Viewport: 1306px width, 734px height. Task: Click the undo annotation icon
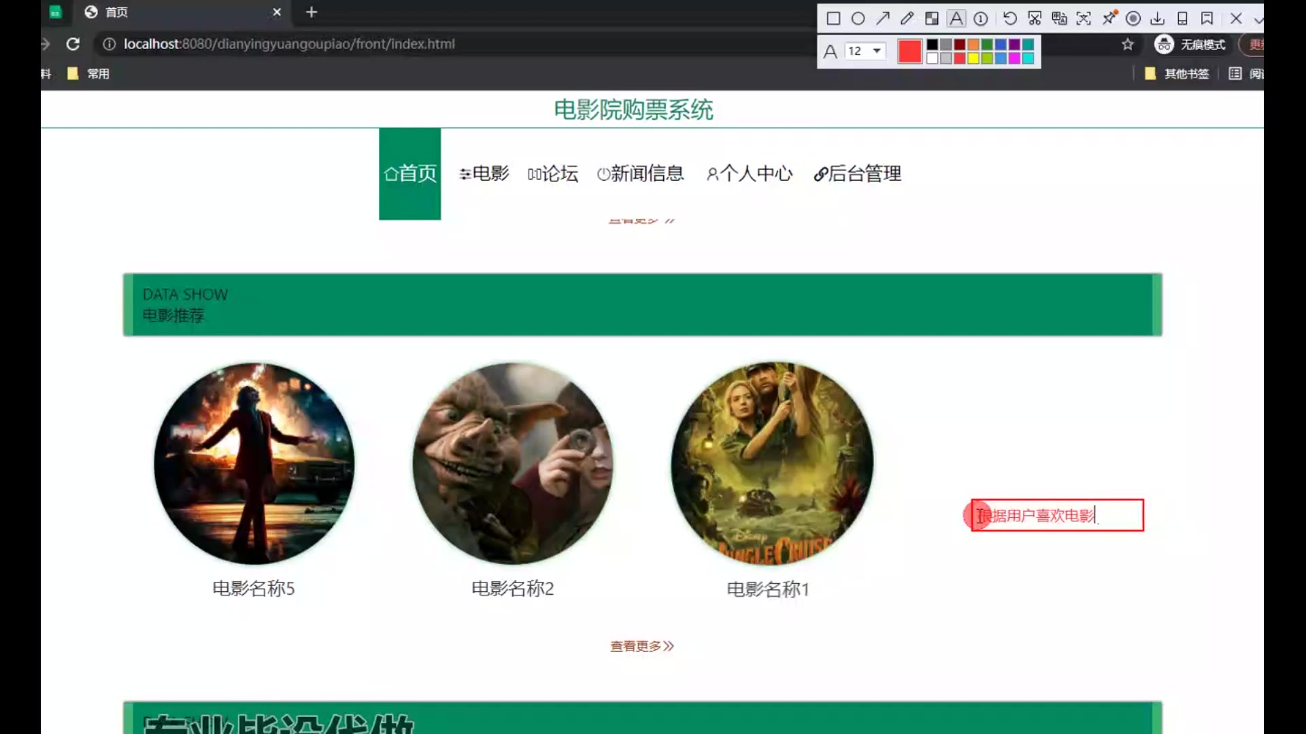point(1010,18)
